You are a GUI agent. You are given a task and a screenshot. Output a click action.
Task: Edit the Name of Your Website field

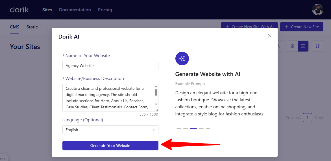[110, 66]
